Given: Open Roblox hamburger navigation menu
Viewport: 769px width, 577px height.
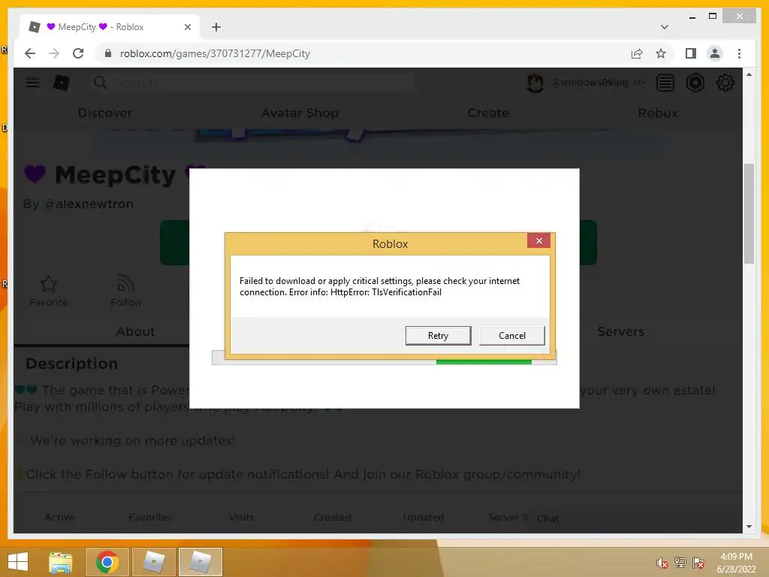Looking at the screenshot, I should point(32,83).
